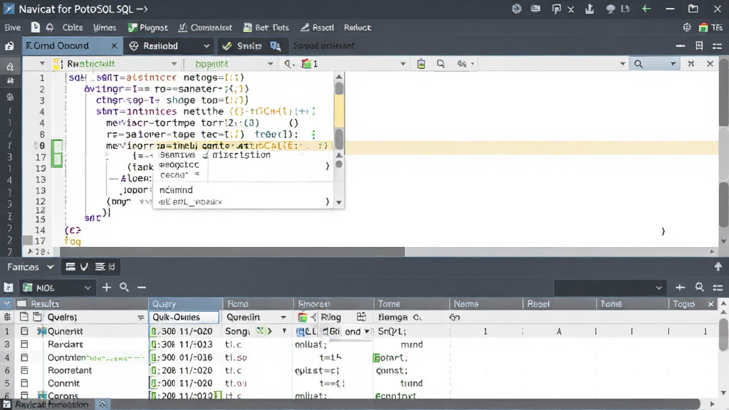
Task: Click the minus icon next to MIOB
Action: 142,288
